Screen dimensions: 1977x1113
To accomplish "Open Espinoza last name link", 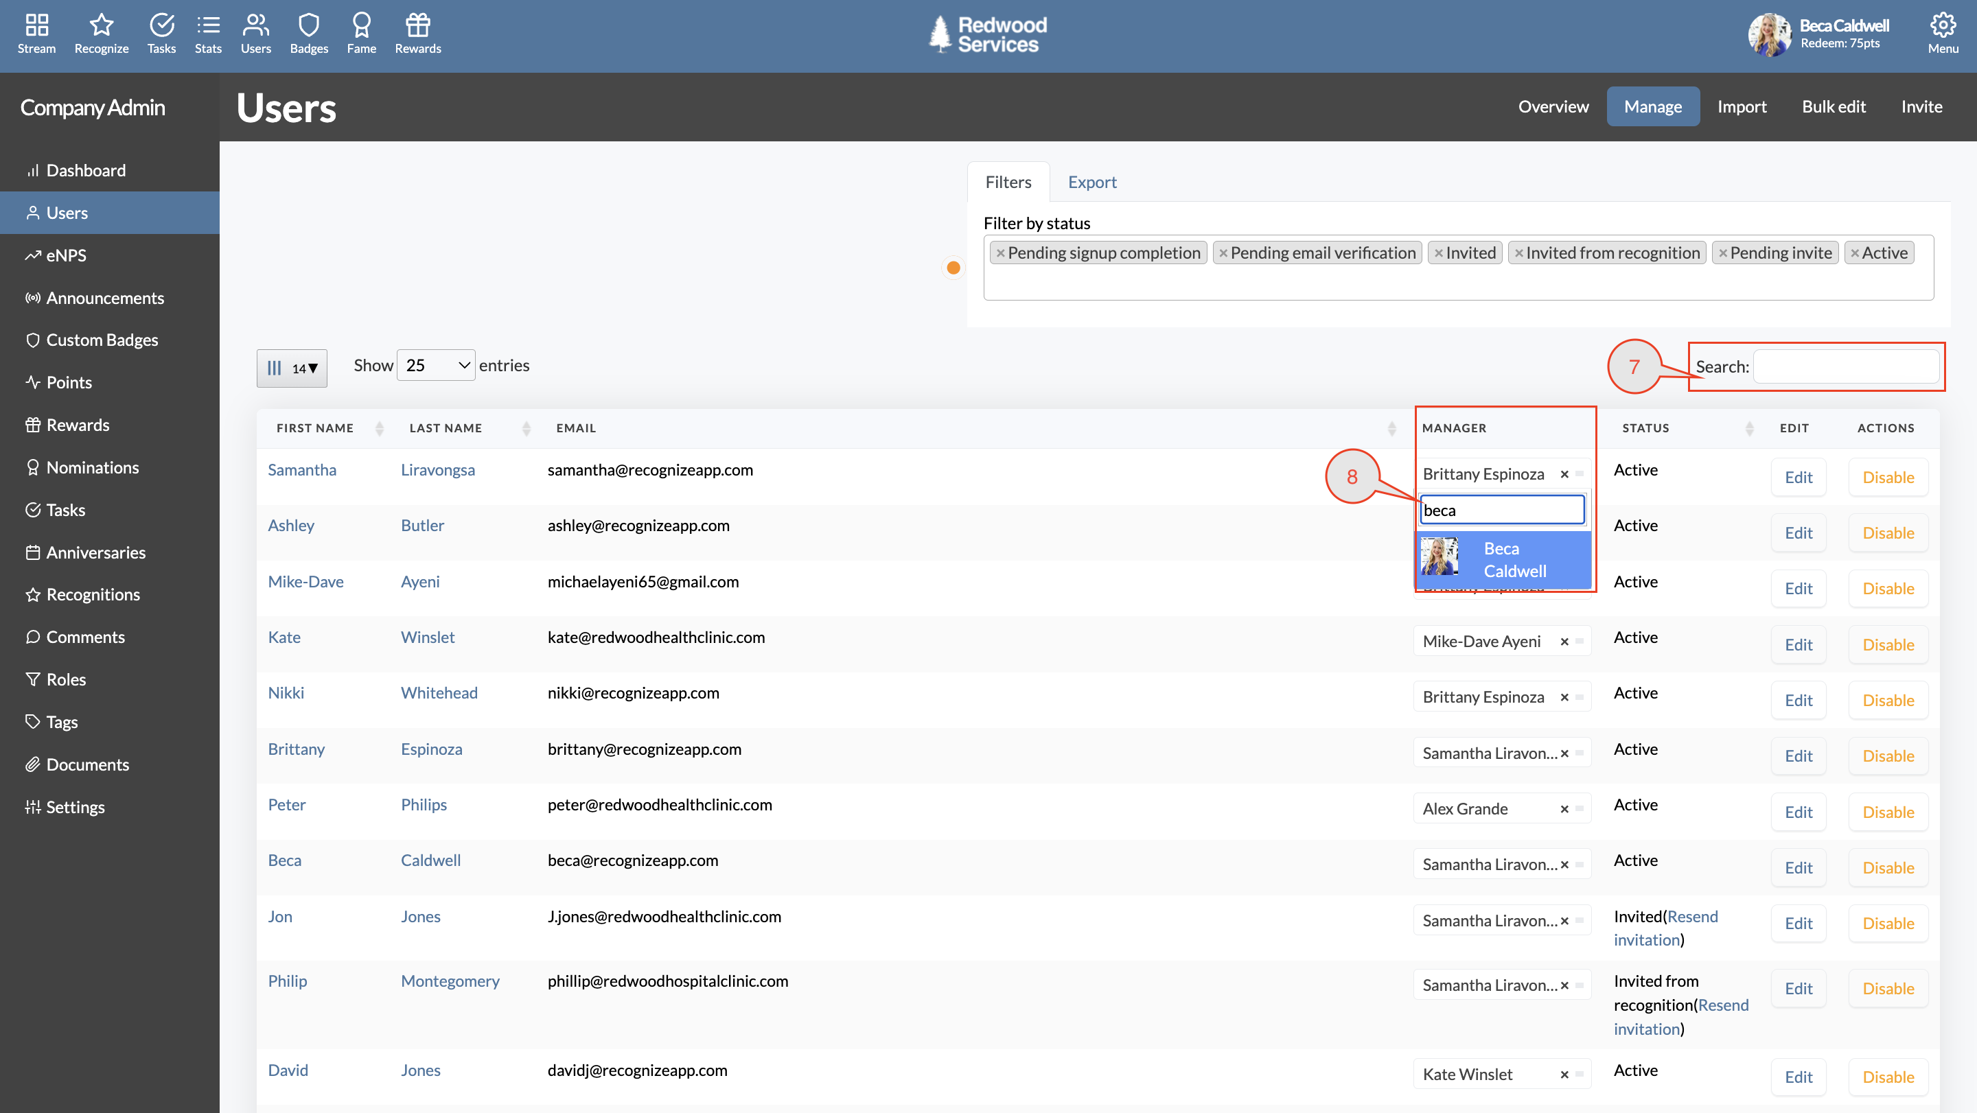I will click(431, 749).
